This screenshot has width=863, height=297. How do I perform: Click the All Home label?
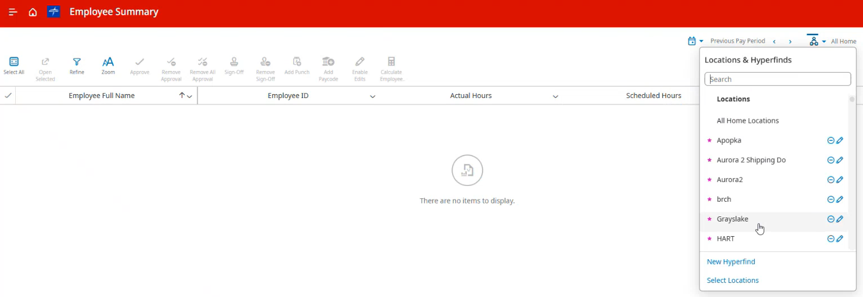click(843, 41)
